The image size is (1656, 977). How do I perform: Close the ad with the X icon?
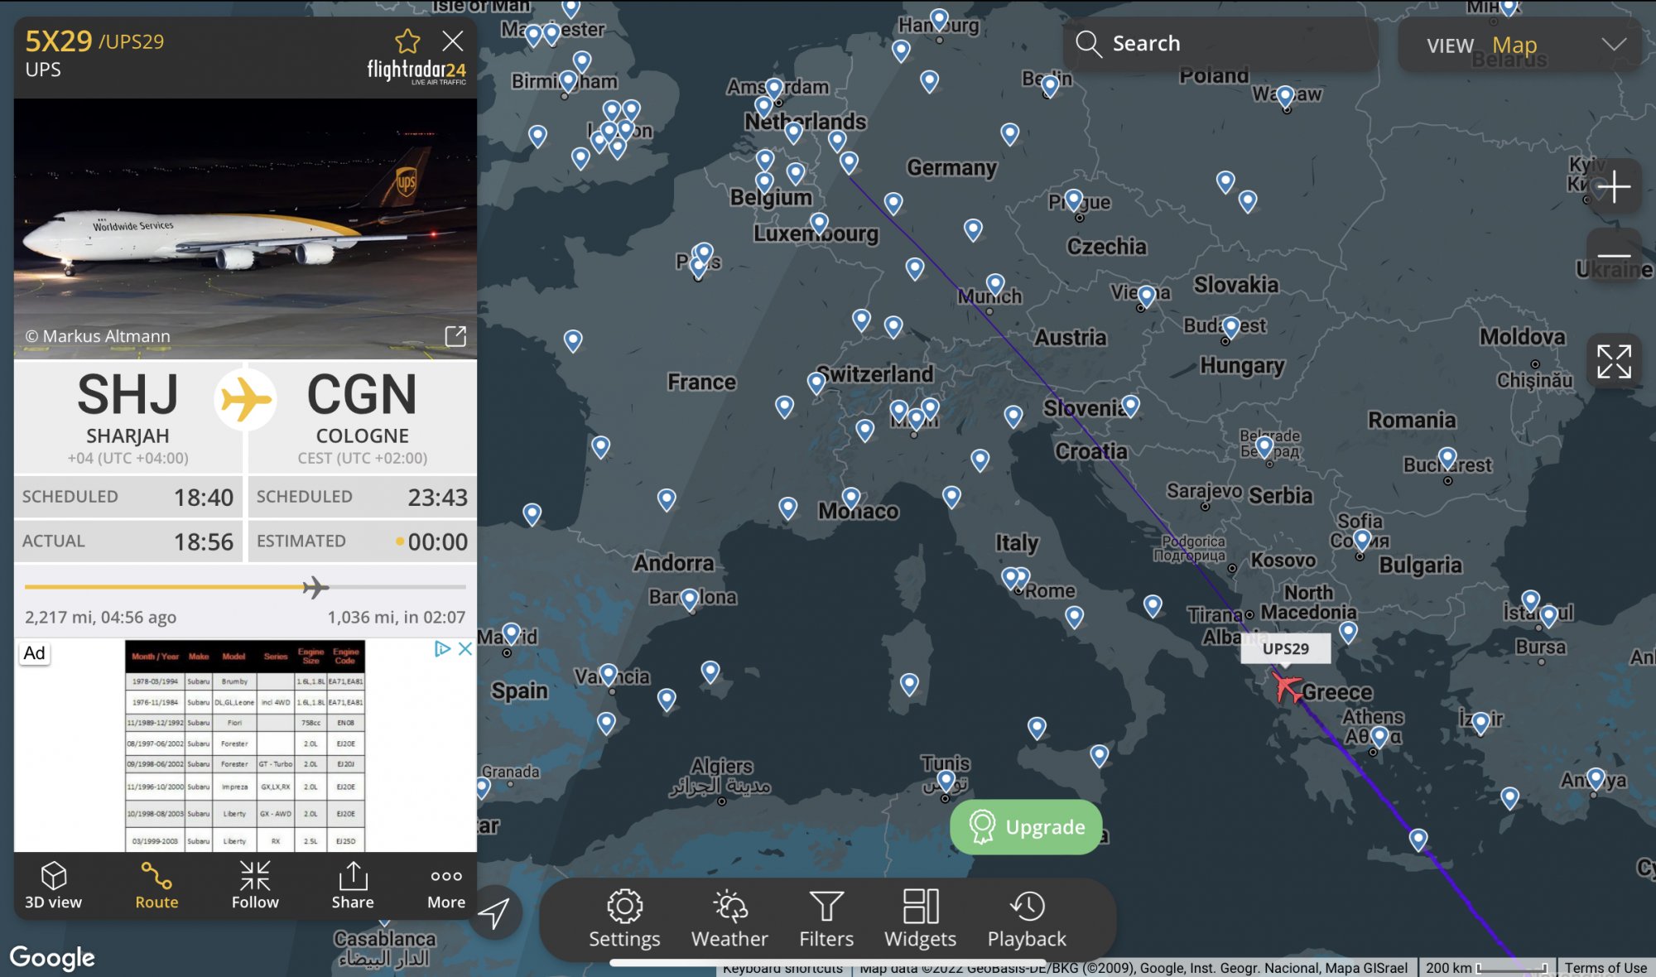click(x=465, y=649)
